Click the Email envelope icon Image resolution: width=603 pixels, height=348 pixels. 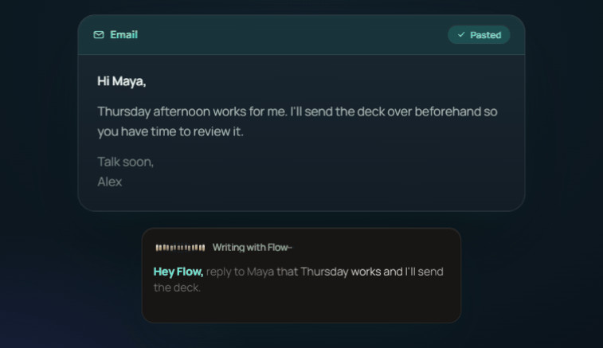[99, 35]
